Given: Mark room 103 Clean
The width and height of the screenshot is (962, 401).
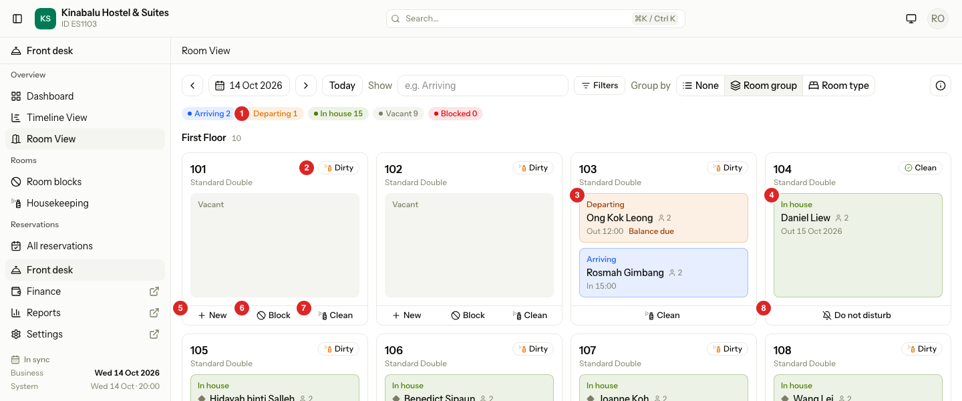Looking at the screenshot, I should pos(663,315).
